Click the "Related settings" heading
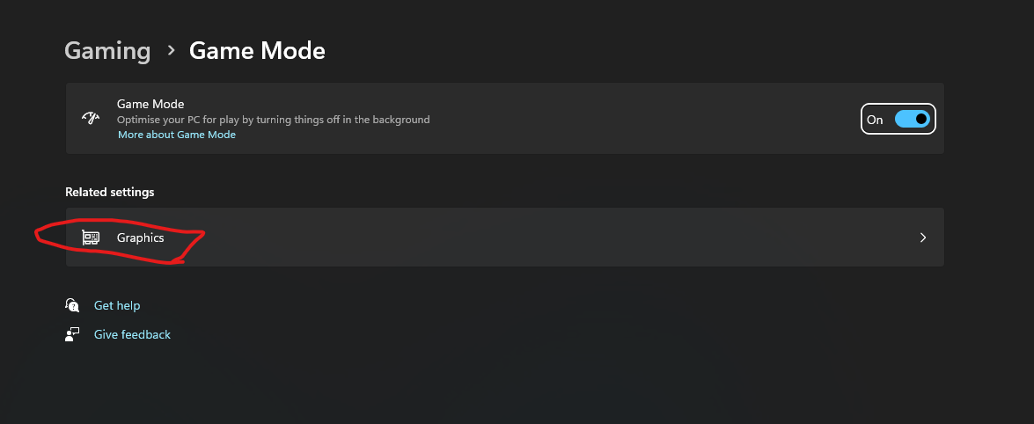This screenshot has height=424, width=1034. [x=110, y=192]
